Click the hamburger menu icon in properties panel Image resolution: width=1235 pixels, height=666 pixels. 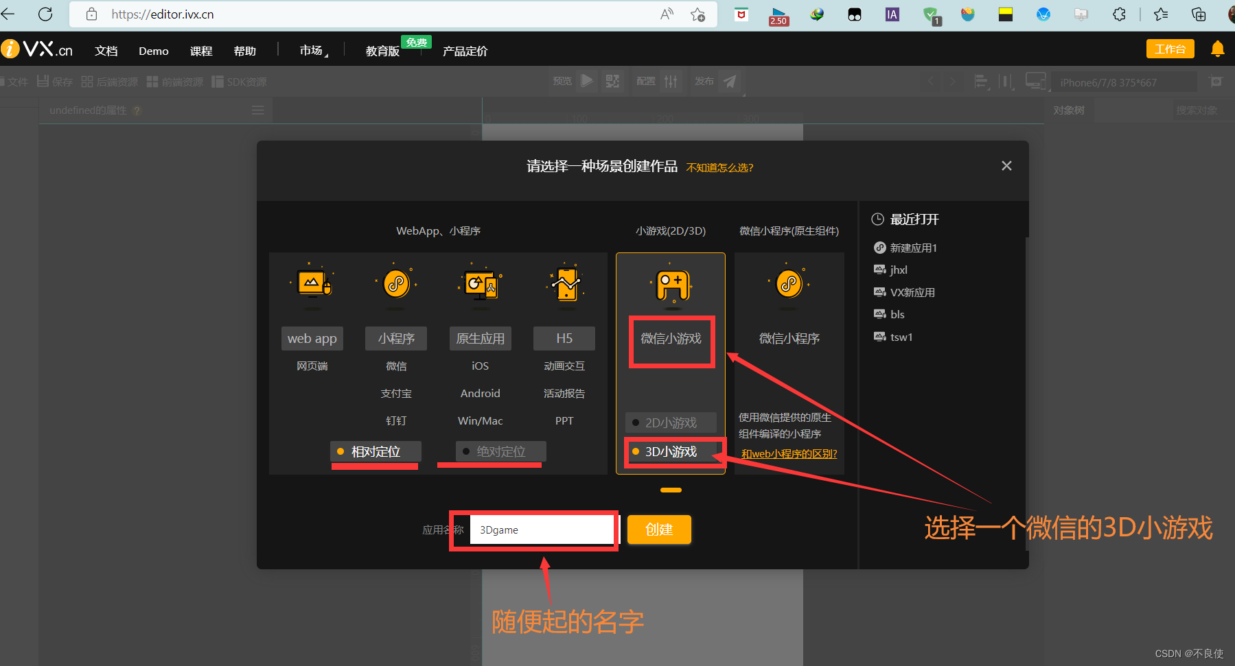tap(258, 110)
